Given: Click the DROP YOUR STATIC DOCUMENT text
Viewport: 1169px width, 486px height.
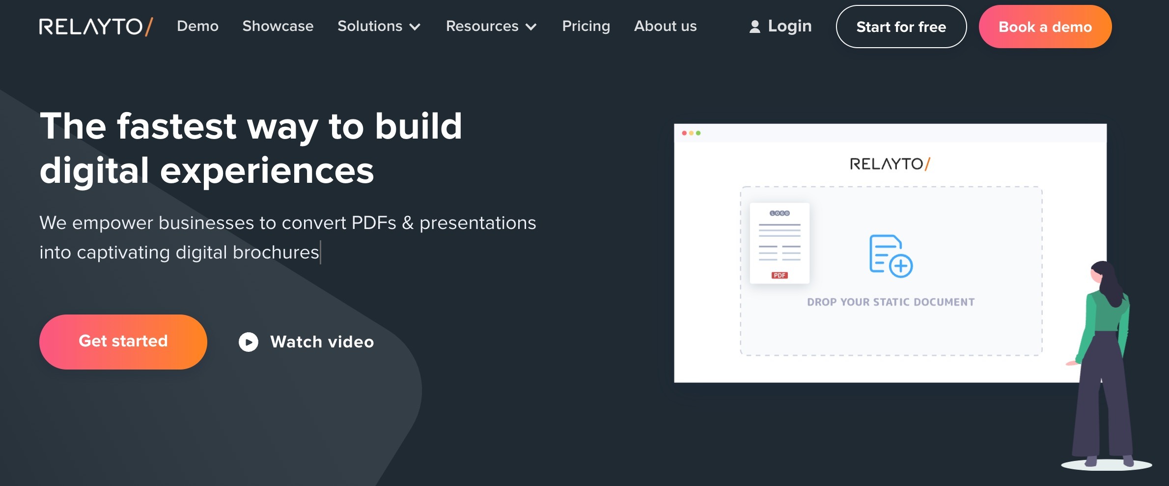Looking at the screenshot, I should point(891,302).
